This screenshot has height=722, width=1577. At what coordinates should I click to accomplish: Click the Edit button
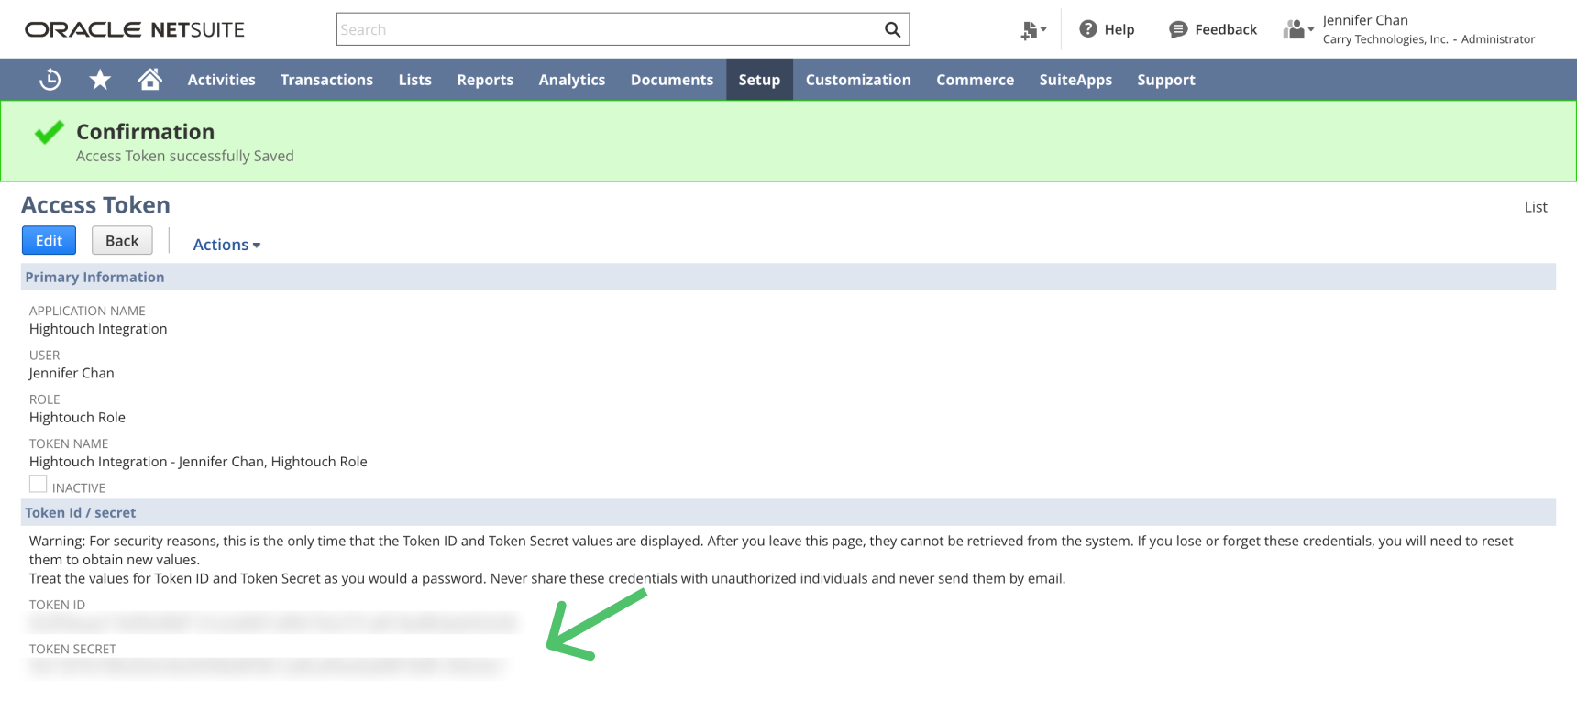pos(49,240)
